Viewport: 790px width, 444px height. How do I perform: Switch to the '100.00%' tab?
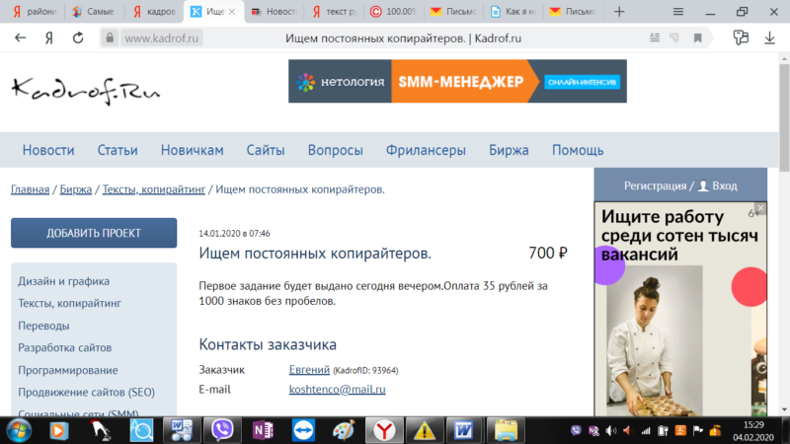coord(394,12)
